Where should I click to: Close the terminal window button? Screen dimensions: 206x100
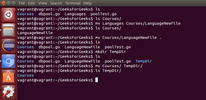pyautogui.click(x=4, y=3)
